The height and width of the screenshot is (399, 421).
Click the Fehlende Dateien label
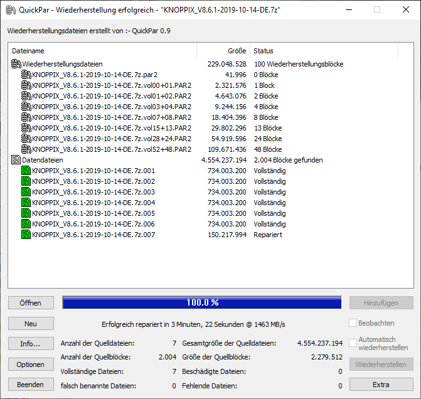tap(210, 386)
